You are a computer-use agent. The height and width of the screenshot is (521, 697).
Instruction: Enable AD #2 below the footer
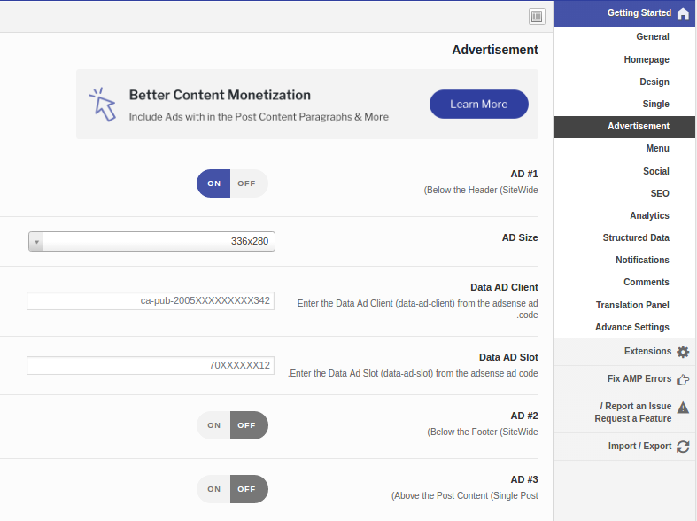(x=213, y=425)
